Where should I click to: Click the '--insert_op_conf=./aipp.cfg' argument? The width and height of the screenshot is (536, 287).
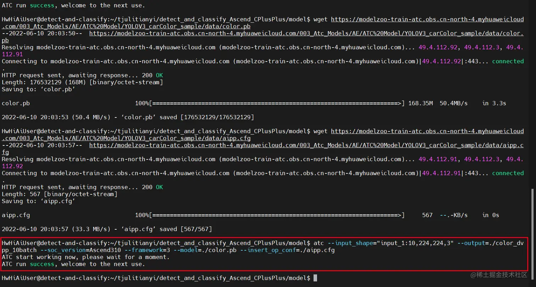coord(288,250)
